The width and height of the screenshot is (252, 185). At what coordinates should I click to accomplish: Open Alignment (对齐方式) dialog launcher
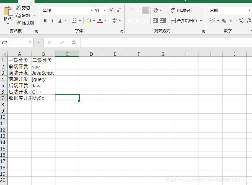click(x=204, y=32)
